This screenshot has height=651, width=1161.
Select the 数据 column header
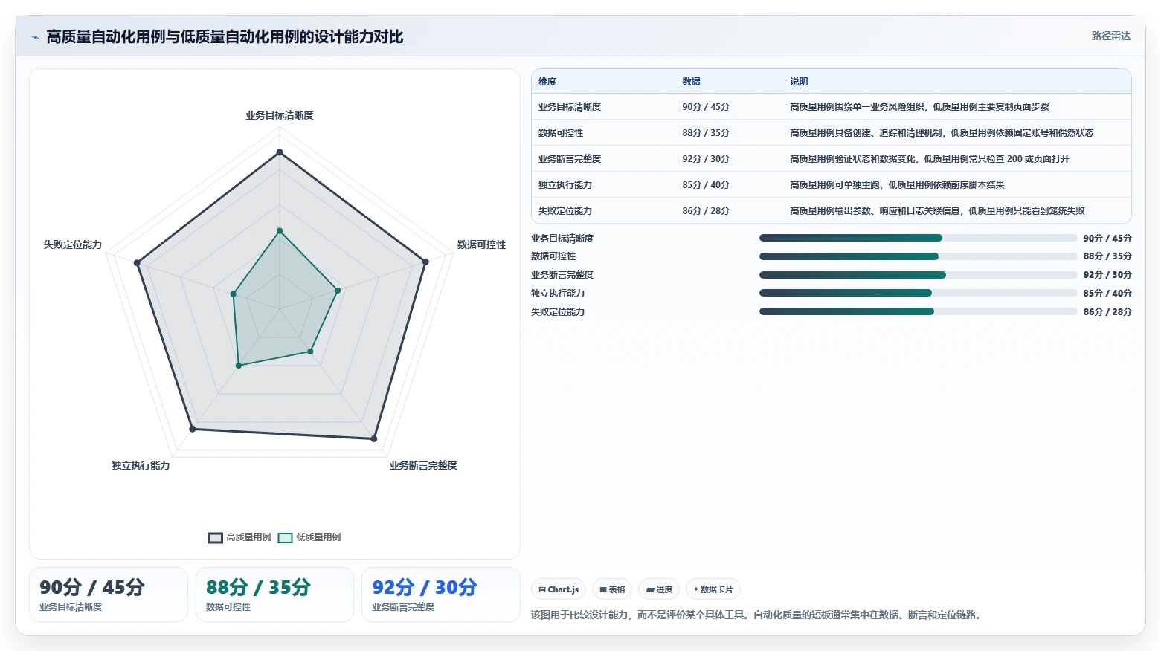[691, 82]
